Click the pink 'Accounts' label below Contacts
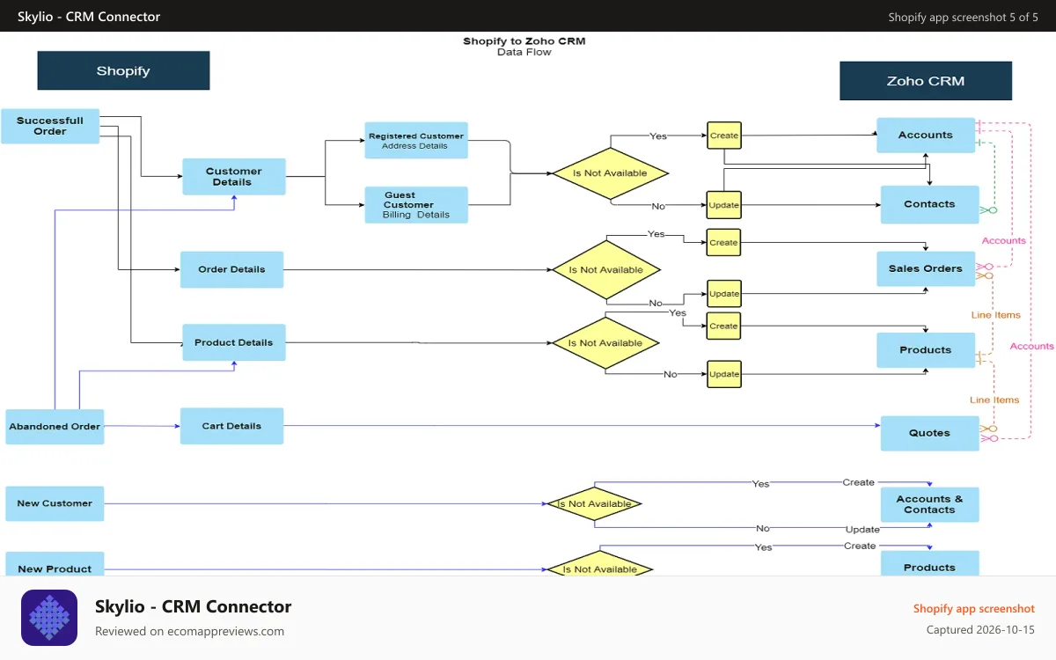The image size is (1056, 660). pos(1004,240)
